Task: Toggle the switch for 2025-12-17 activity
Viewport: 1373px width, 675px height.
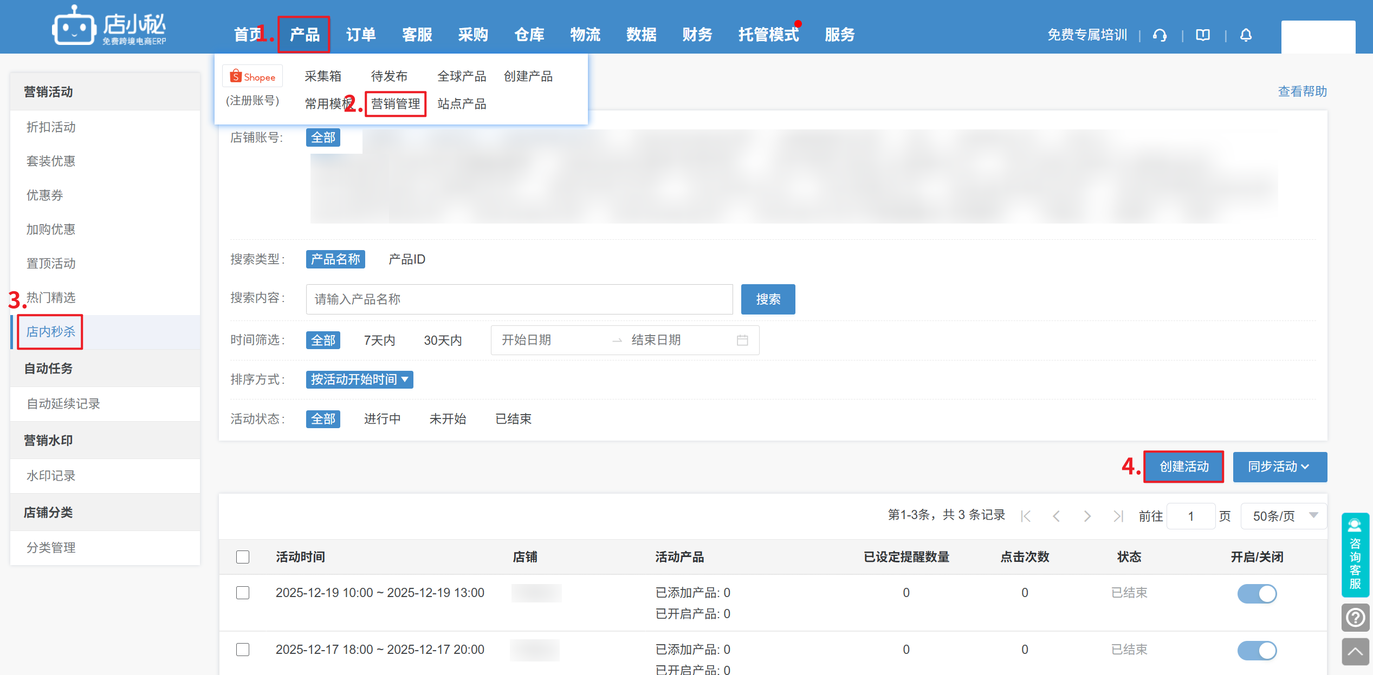Action: 1257,650
